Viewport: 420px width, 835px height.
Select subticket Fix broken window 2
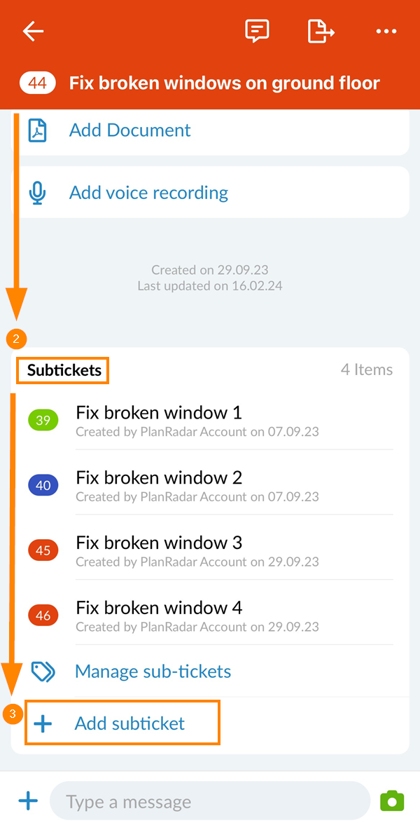point(159,478)
